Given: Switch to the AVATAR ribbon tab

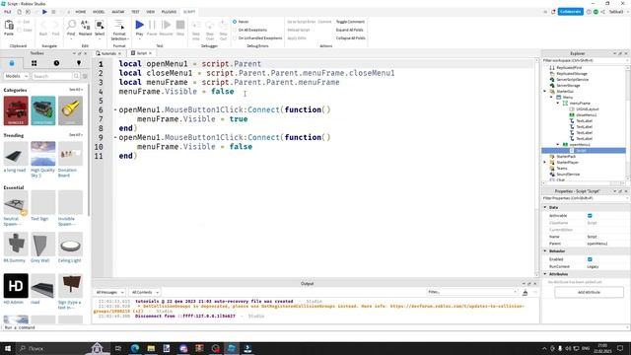Looking at the screenshot, I should point(118,12).
